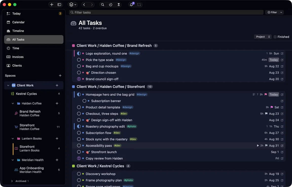Open Storefront Lantern Books project
Viewport: 292px width, 187px height.
[34, 148]
